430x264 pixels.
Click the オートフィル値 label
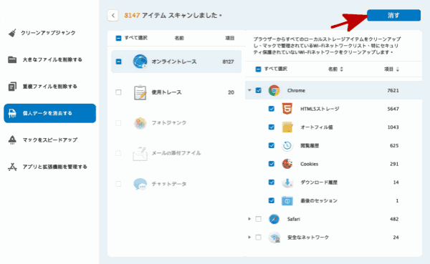(317, 127)
